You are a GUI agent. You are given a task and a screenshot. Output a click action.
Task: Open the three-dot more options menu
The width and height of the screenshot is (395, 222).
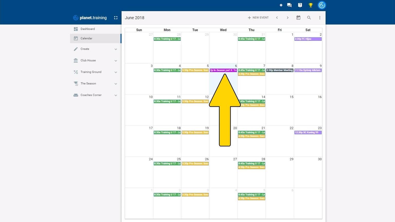(x=320, y=18)
